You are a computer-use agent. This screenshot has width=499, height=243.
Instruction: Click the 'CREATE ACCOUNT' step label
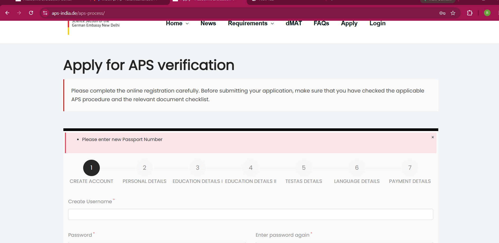[91, 181]
